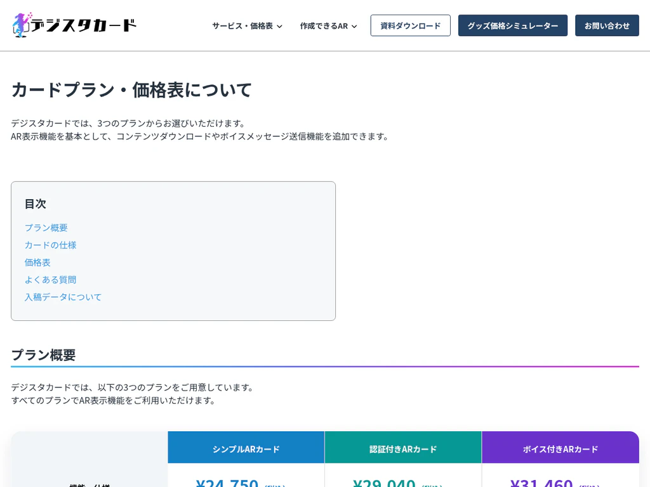Screen dimensions: 650x487
Task: Open the よくある質問 contents link
Action: (51, 280)
